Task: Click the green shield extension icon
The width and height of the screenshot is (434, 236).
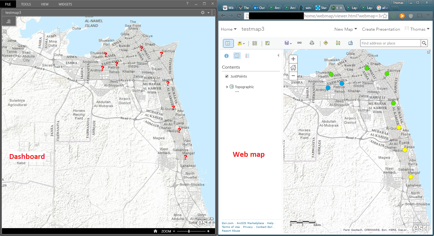Action: pyautogui.click(x=393, y=16)
